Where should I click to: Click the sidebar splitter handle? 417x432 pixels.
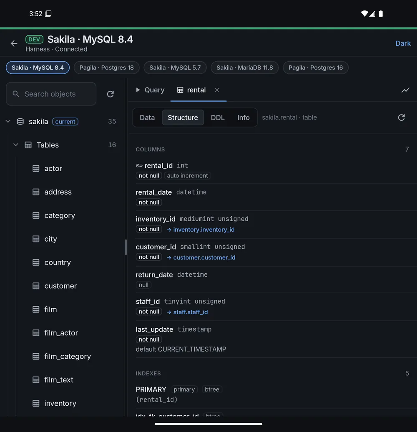click(x=126, y=247)
